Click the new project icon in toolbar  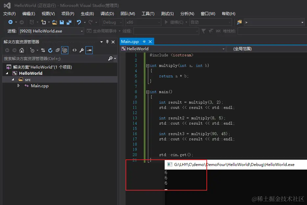coord(43,22)
